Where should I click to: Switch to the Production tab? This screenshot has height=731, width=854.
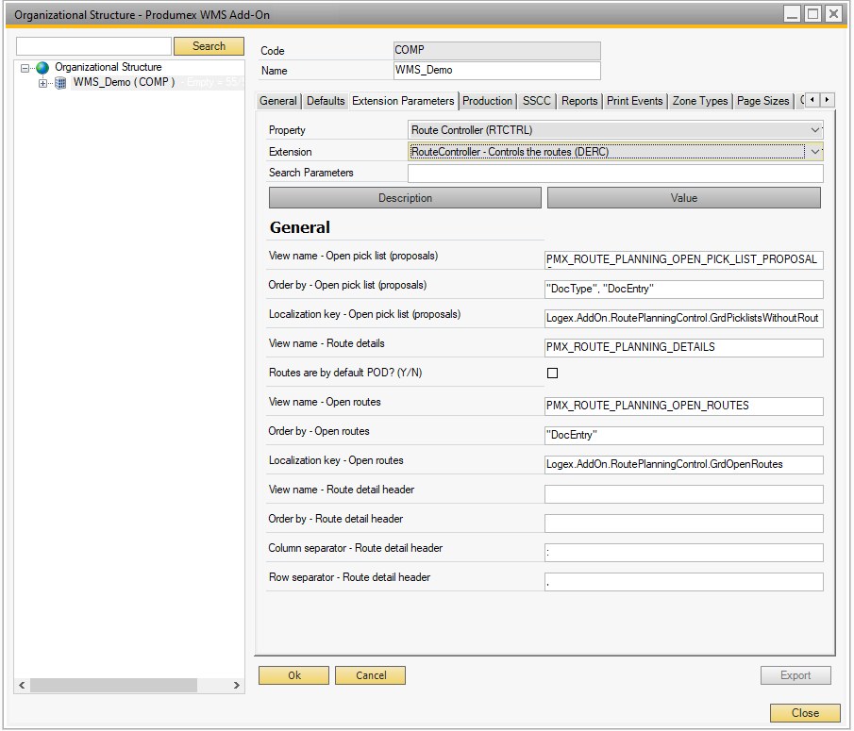point(488,101)
